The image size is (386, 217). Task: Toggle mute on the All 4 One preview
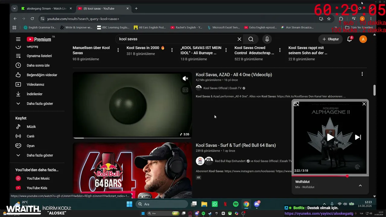pyautogui.click(x=185, y=79)
